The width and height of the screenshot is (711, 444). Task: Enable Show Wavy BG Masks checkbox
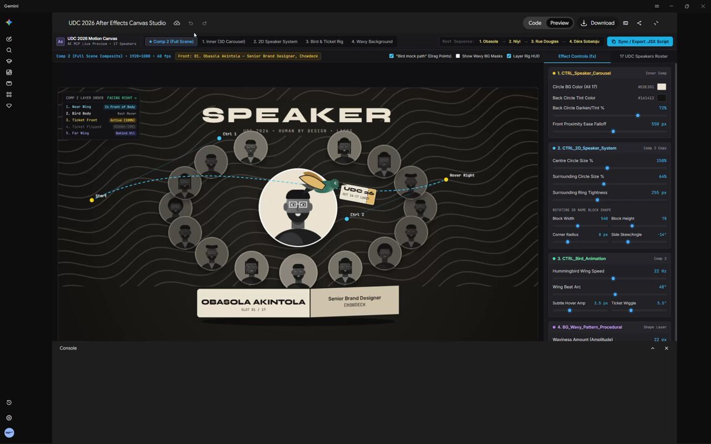[457, 56]
